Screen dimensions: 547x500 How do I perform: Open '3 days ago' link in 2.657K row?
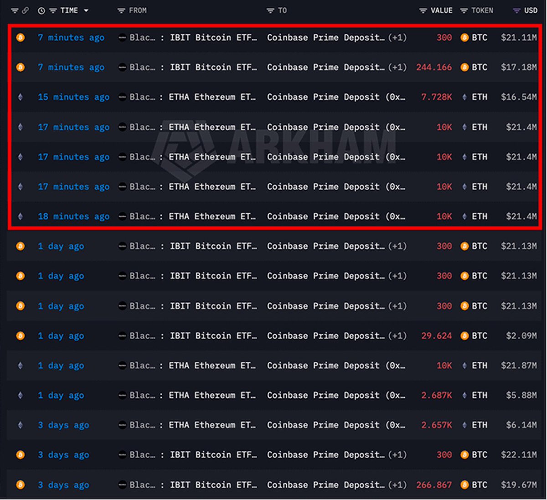(63, 425)
